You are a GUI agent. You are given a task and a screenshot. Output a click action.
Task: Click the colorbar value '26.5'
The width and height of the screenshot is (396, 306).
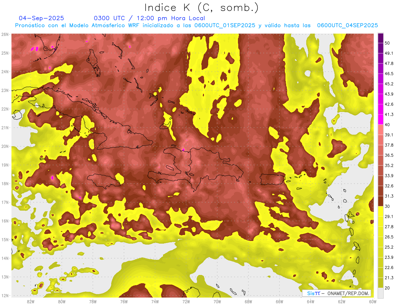(x=389, y=237)
